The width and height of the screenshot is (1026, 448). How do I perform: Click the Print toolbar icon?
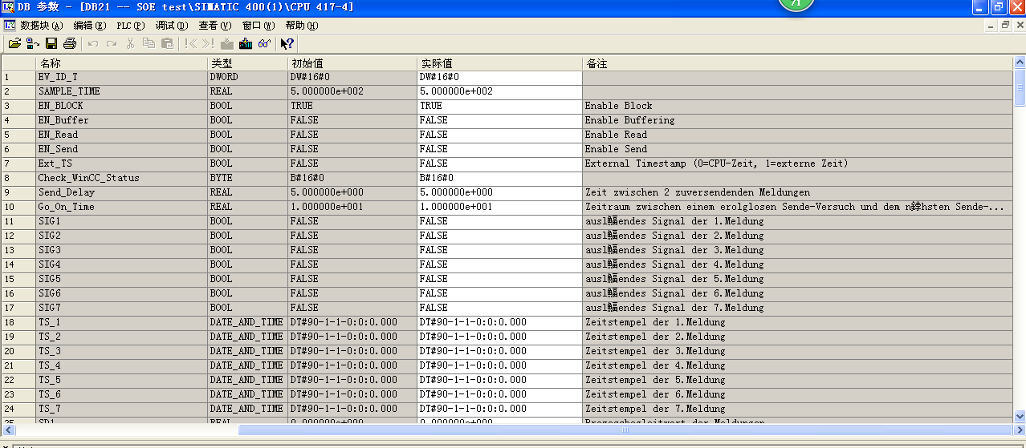click(70, 43)
